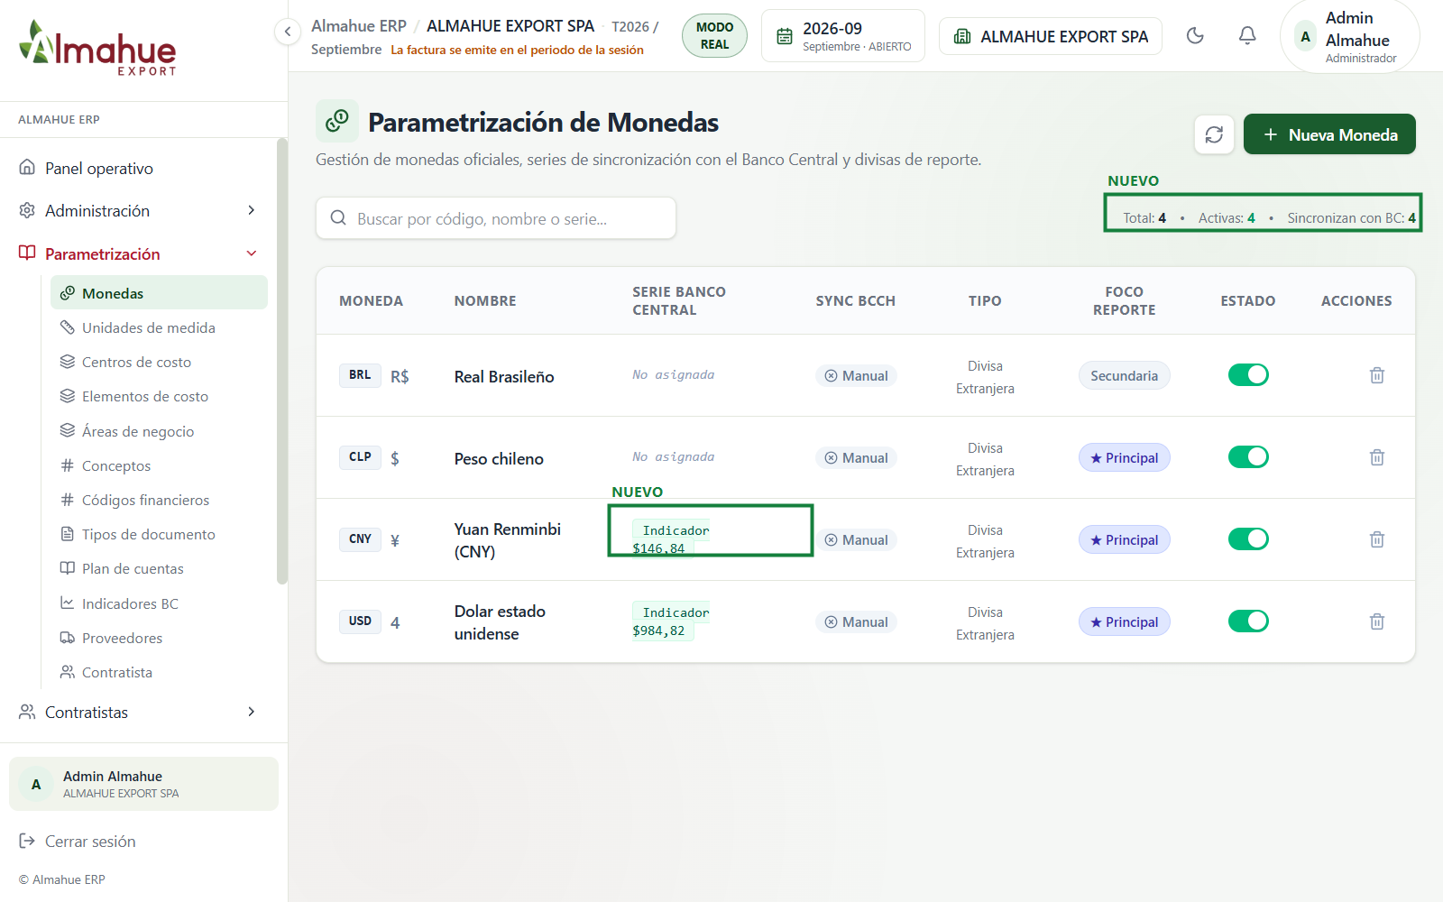Open Centros de costo
Screen dimensions: 1443x902
[x=159, y=362]
